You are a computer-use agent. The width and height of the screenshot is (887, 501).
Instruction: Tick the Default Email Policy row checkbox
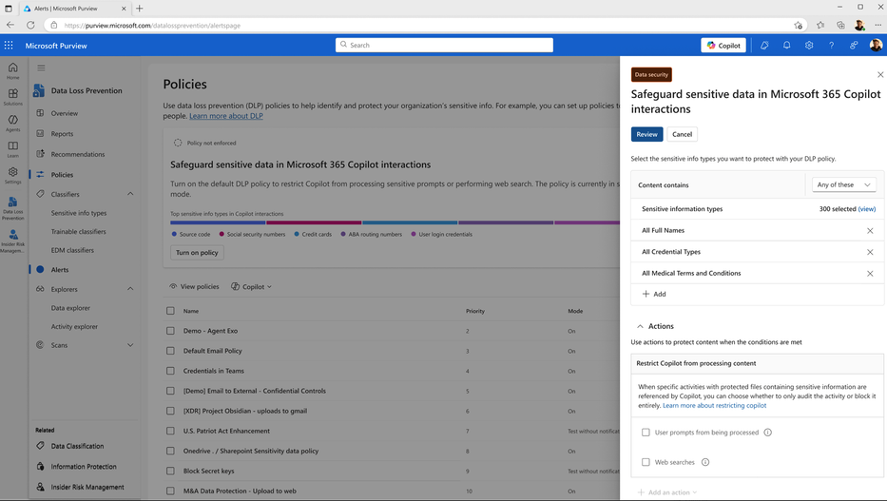[x=170, y=351]
